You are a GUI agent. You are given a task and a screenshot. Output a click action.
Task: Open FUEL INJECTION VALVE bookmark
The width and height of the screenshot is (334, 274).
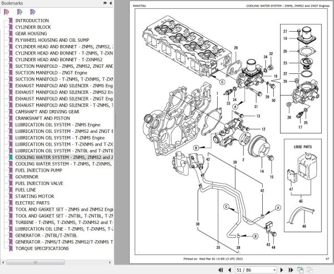point(39,183)
